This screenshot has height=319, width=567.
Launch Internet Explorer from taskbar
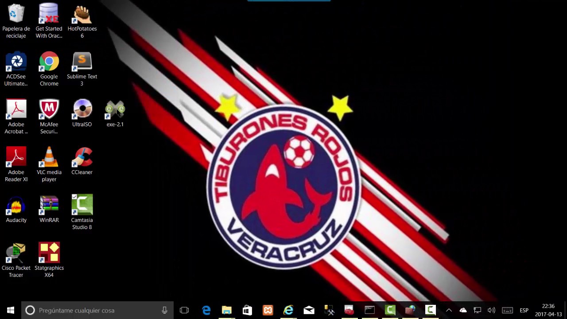(288, 310)
